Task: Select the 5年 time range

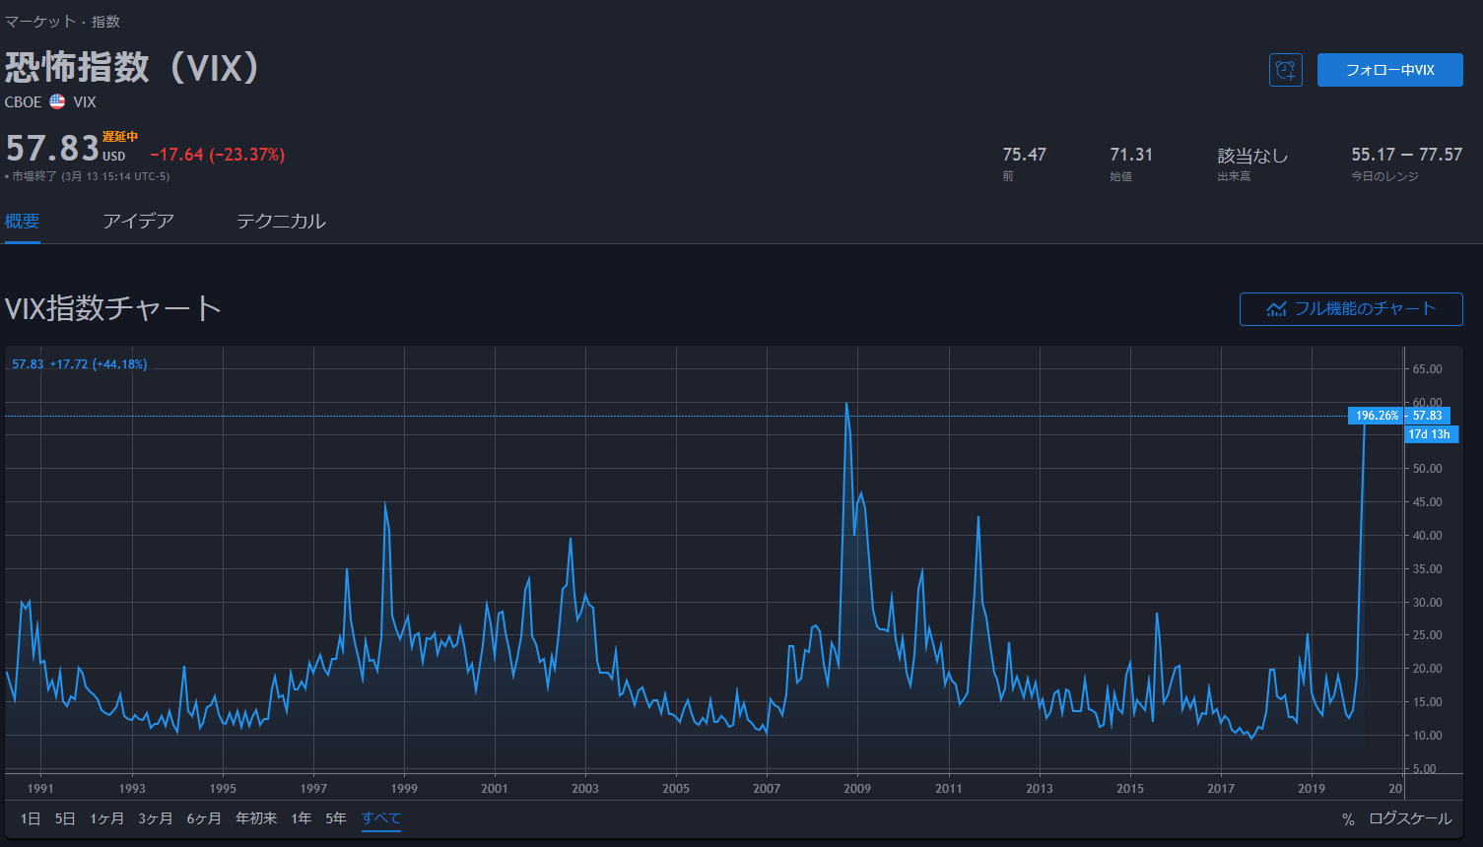Action: pos(336,818)
